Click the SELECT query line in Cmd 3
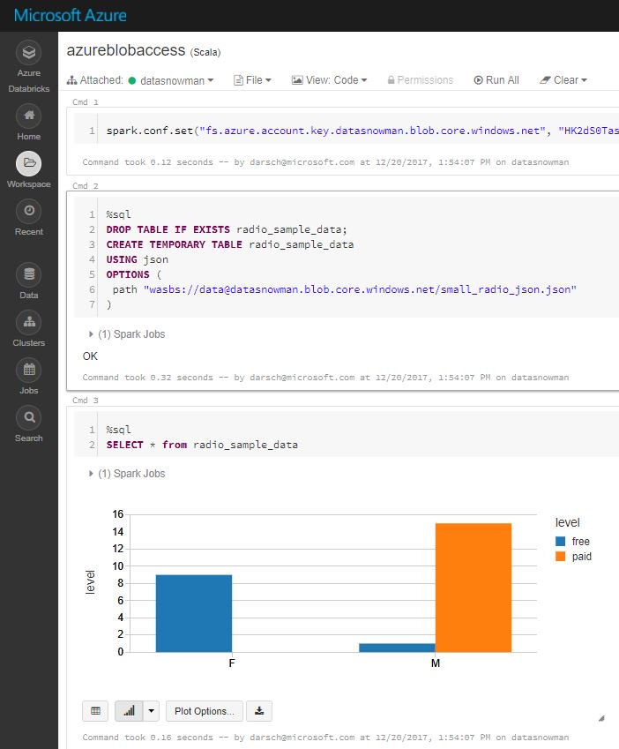This screenshot has height=749, width=619. click(x=202, y=445)
